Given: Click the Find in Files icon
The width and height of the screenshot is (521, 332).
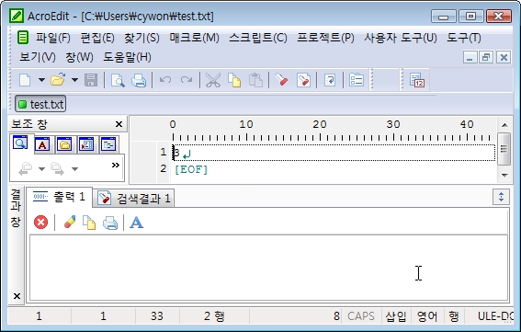Looking at the screenshot, I should click(303, 80).
